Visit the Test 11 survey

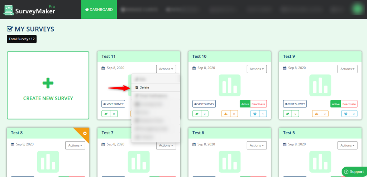click(x=113, y=104)
